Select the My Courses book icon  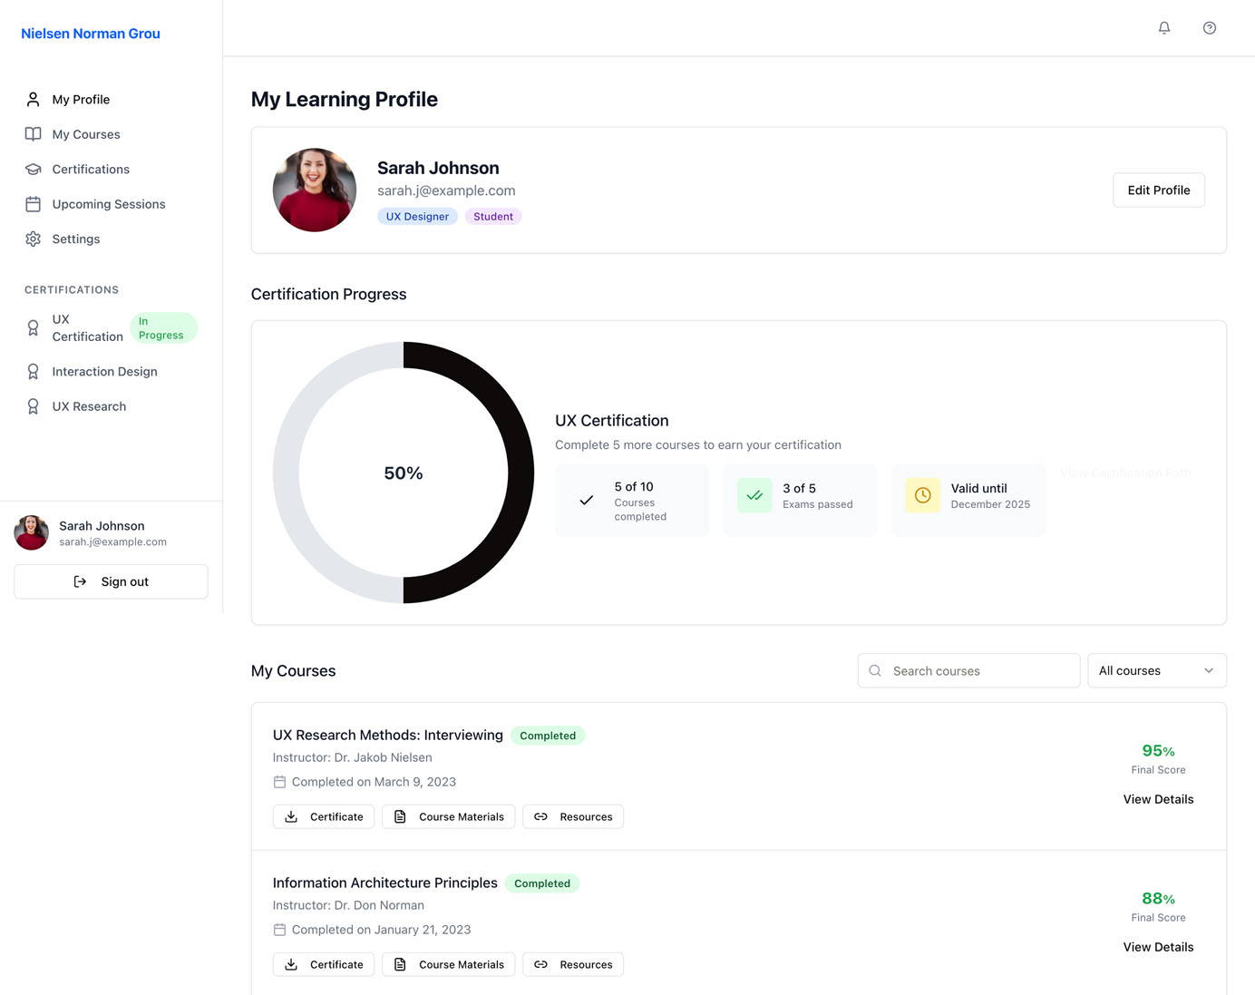pyautogui.click(x=33, y=133)
